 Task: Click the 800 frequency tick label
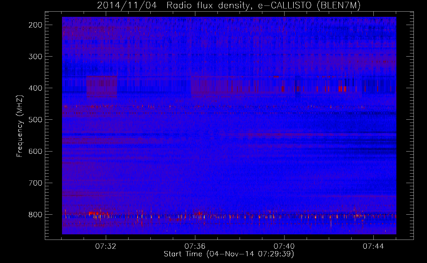35,215
